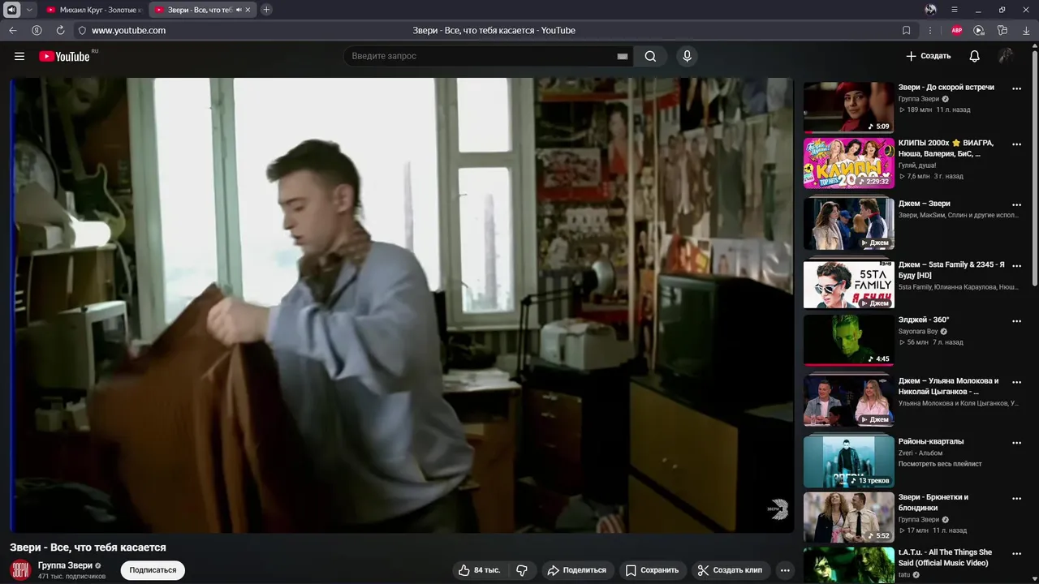This screenshot has height=584, width=1039.
Task: Open a new browser tab
Action: tap(266, 10)
